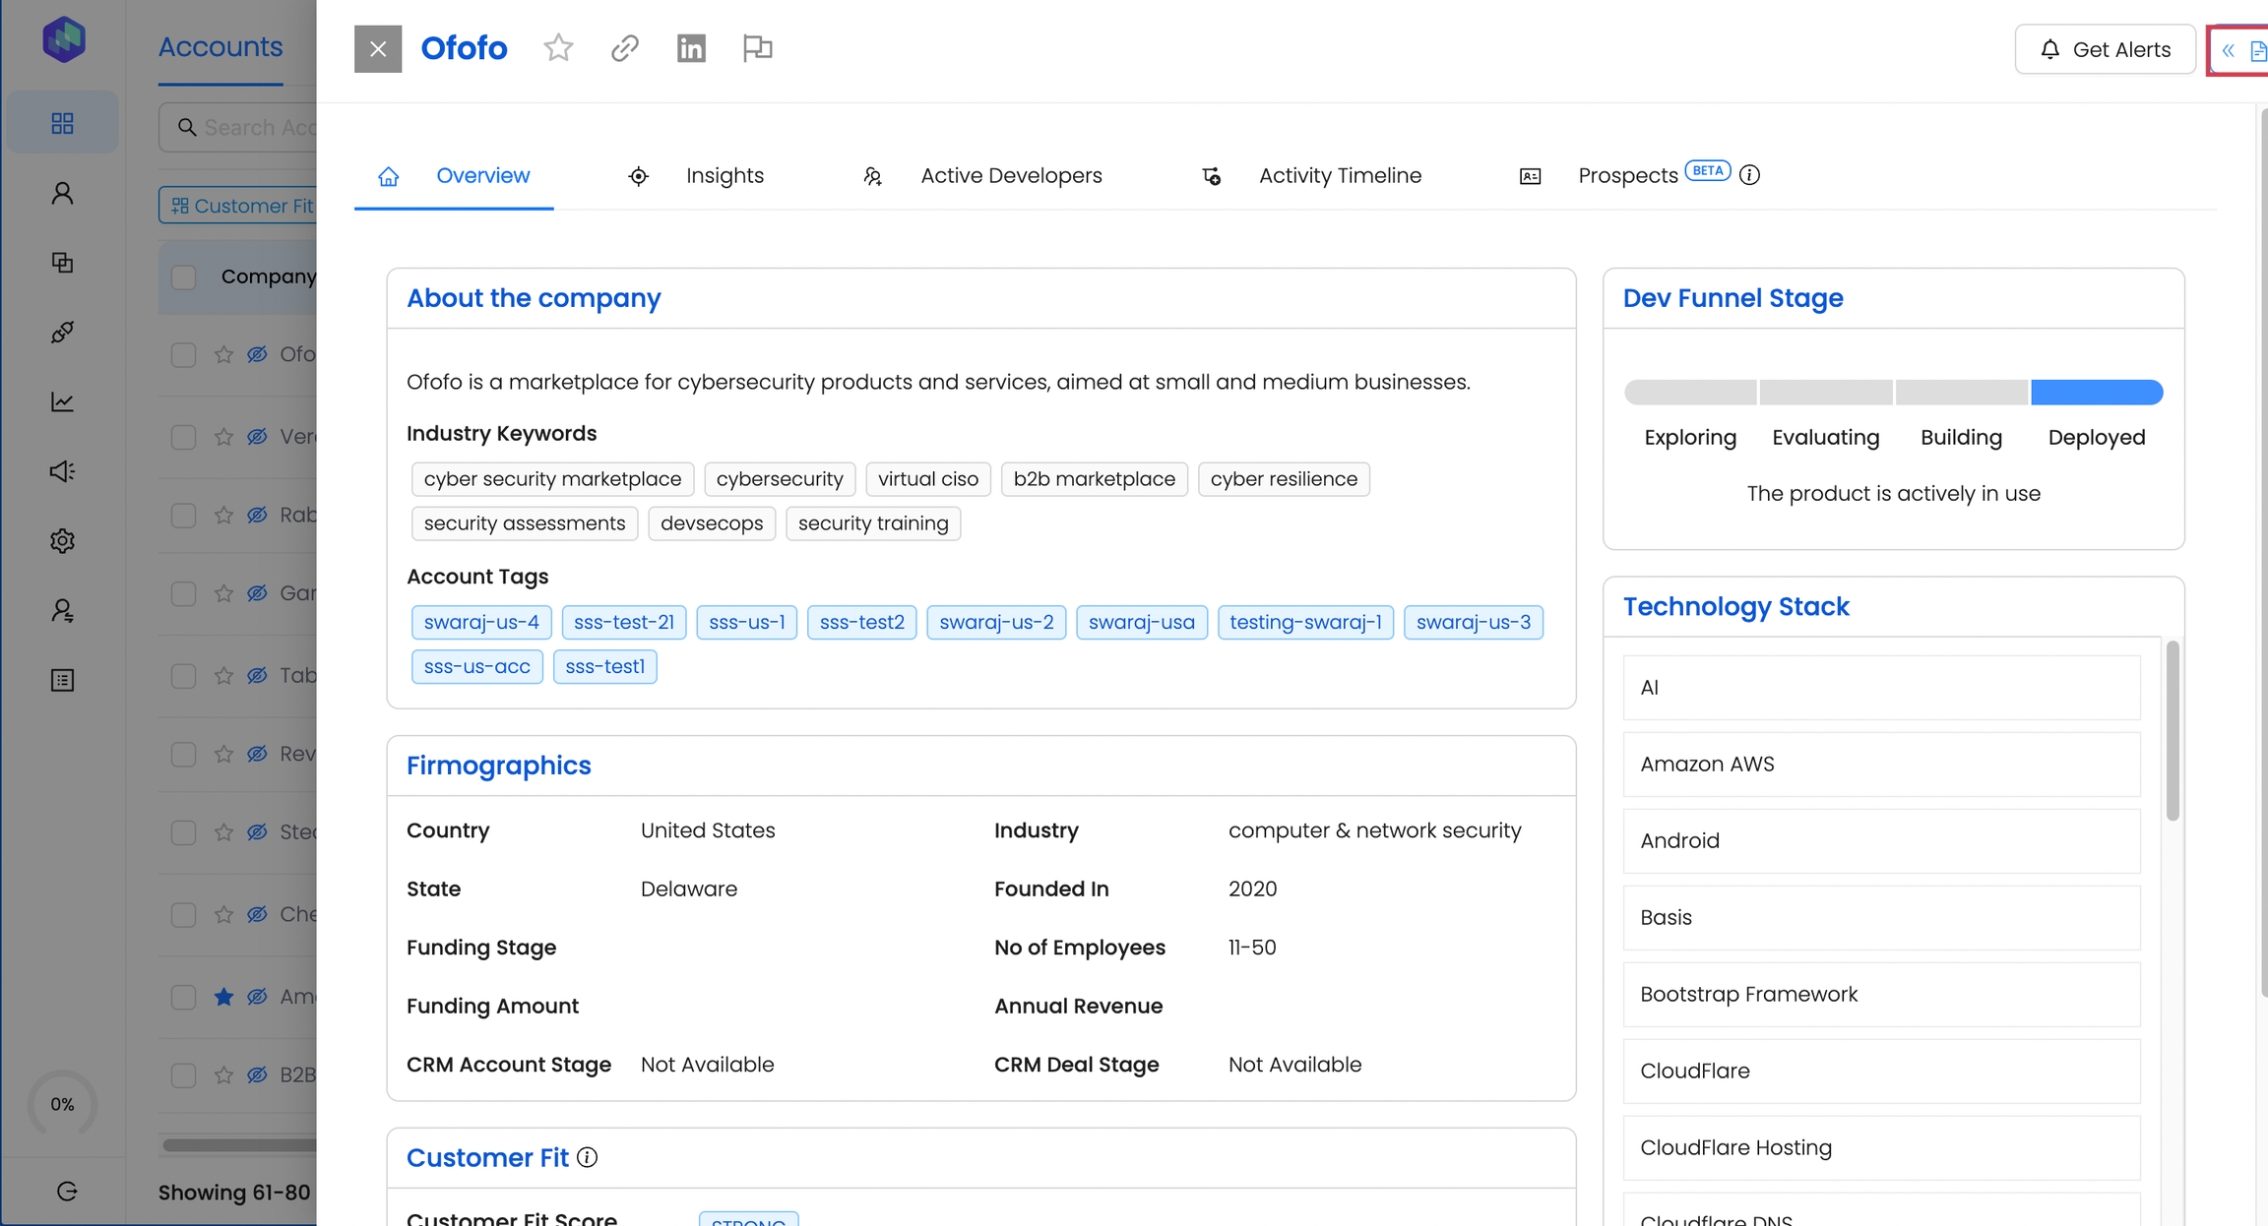Click the Deployed stage in funnel bar
This screenshot has width=2268, height=1226.
tap(2097, 393)
